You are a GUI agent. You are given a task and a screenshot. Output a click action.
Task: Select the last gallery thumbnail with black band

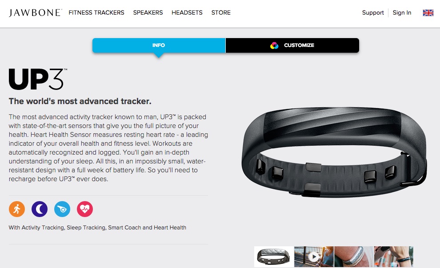click(x=393, y=256)
